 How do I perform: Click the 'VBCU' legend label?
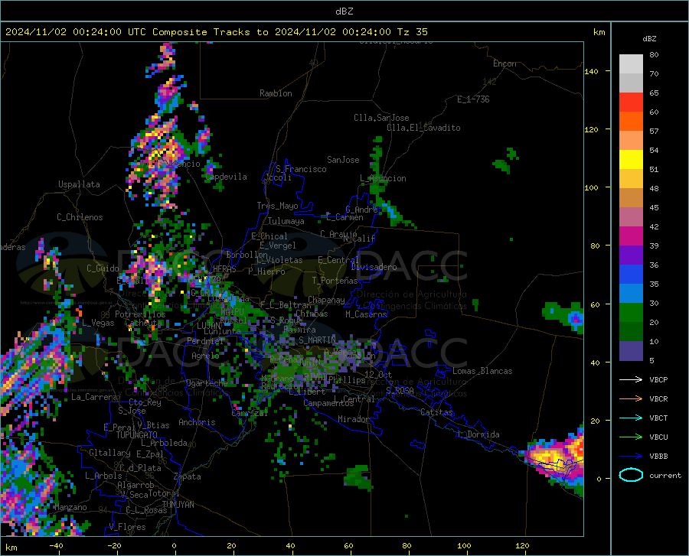[x=658, y=437]
